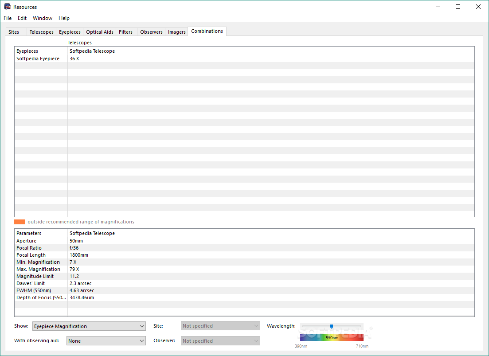Viewport: 489px width, 356px height.
Task: Click the Parameters header cell
Action: click(x=29, y=233)
